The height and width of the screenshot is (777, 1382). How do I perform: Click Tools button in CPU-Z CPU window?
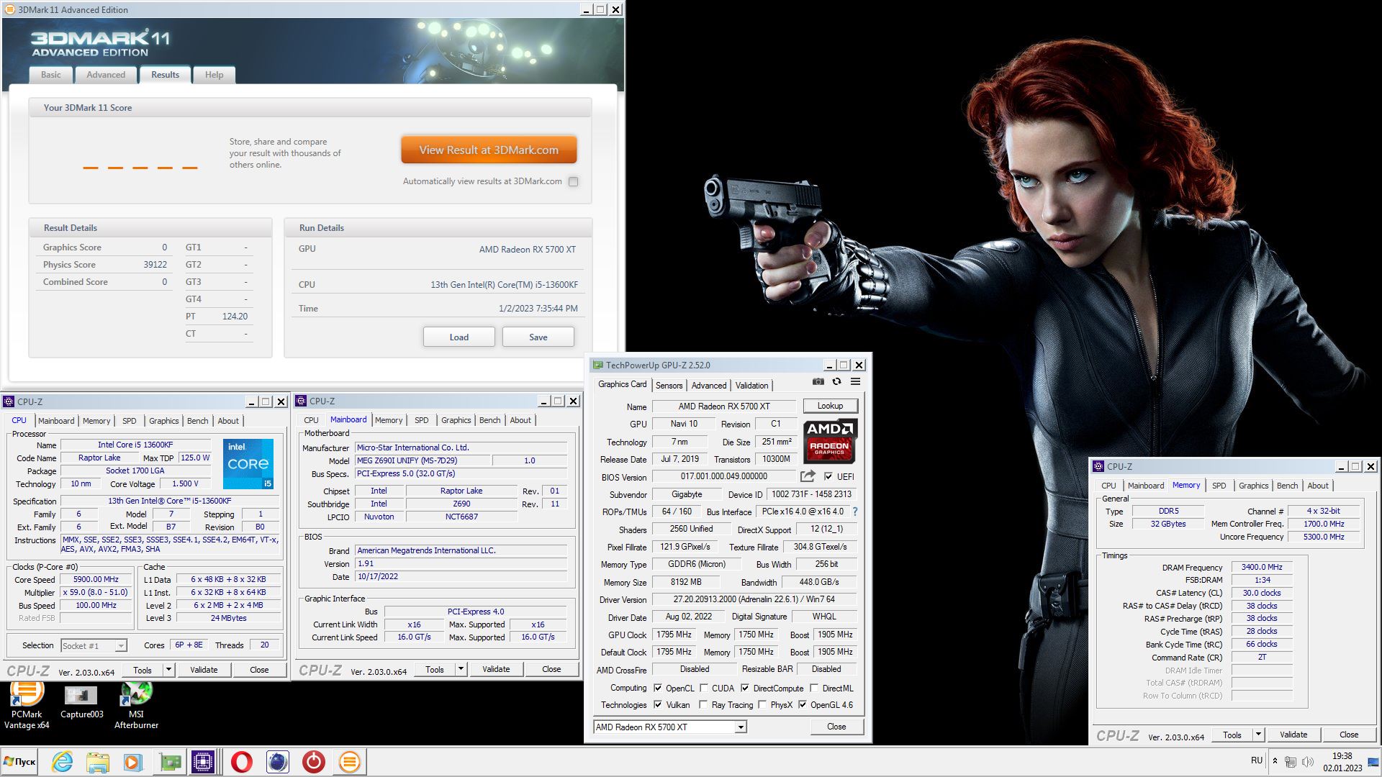(x=143, y=670)
